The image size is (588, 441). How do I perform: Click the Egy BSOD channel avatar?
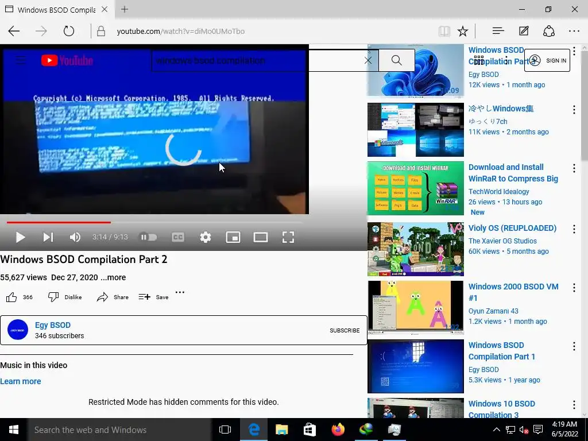[x=18, y=330]
